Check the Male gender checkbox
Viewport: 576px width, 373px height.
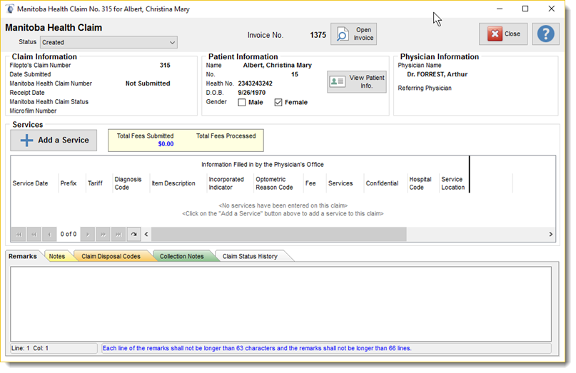pyautogui.click(x=242, y=103)
